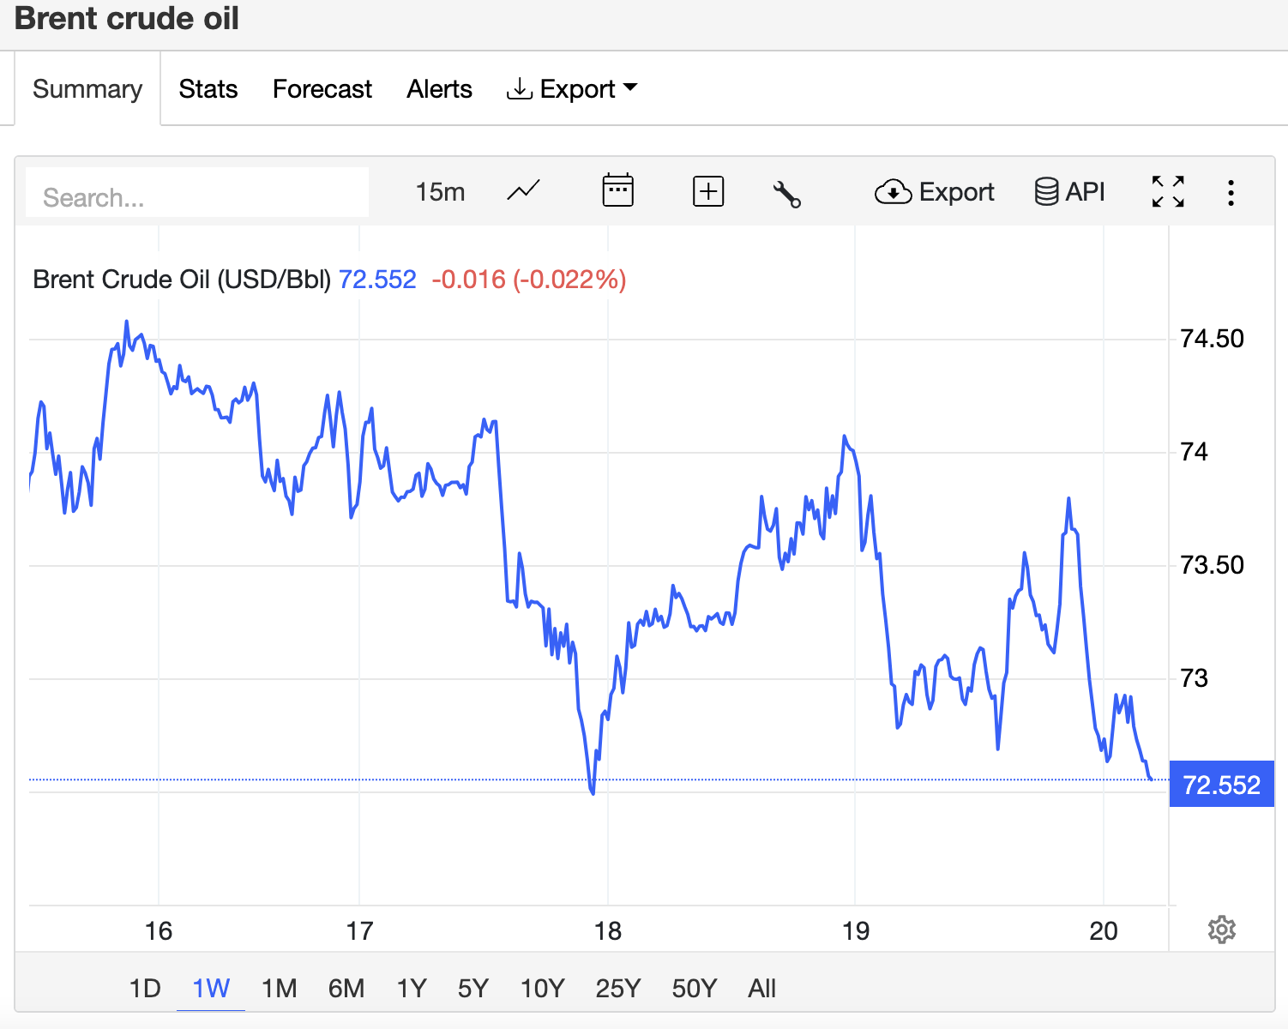
Task: Select the 10Y time range
Action: point(542,989)
